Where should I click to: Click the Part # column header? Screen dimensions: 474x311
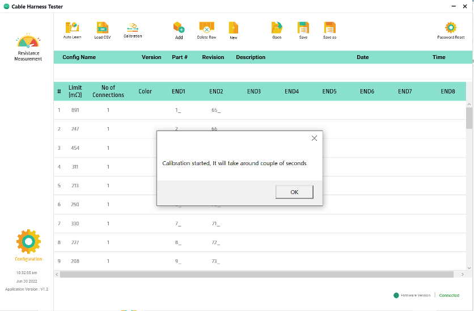pyautogui.click(x=180, y=57)
